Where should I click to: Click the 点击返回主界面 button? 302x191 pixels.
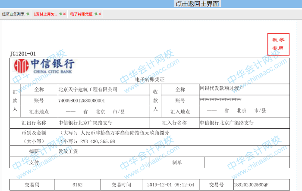[x=197, y=4]
